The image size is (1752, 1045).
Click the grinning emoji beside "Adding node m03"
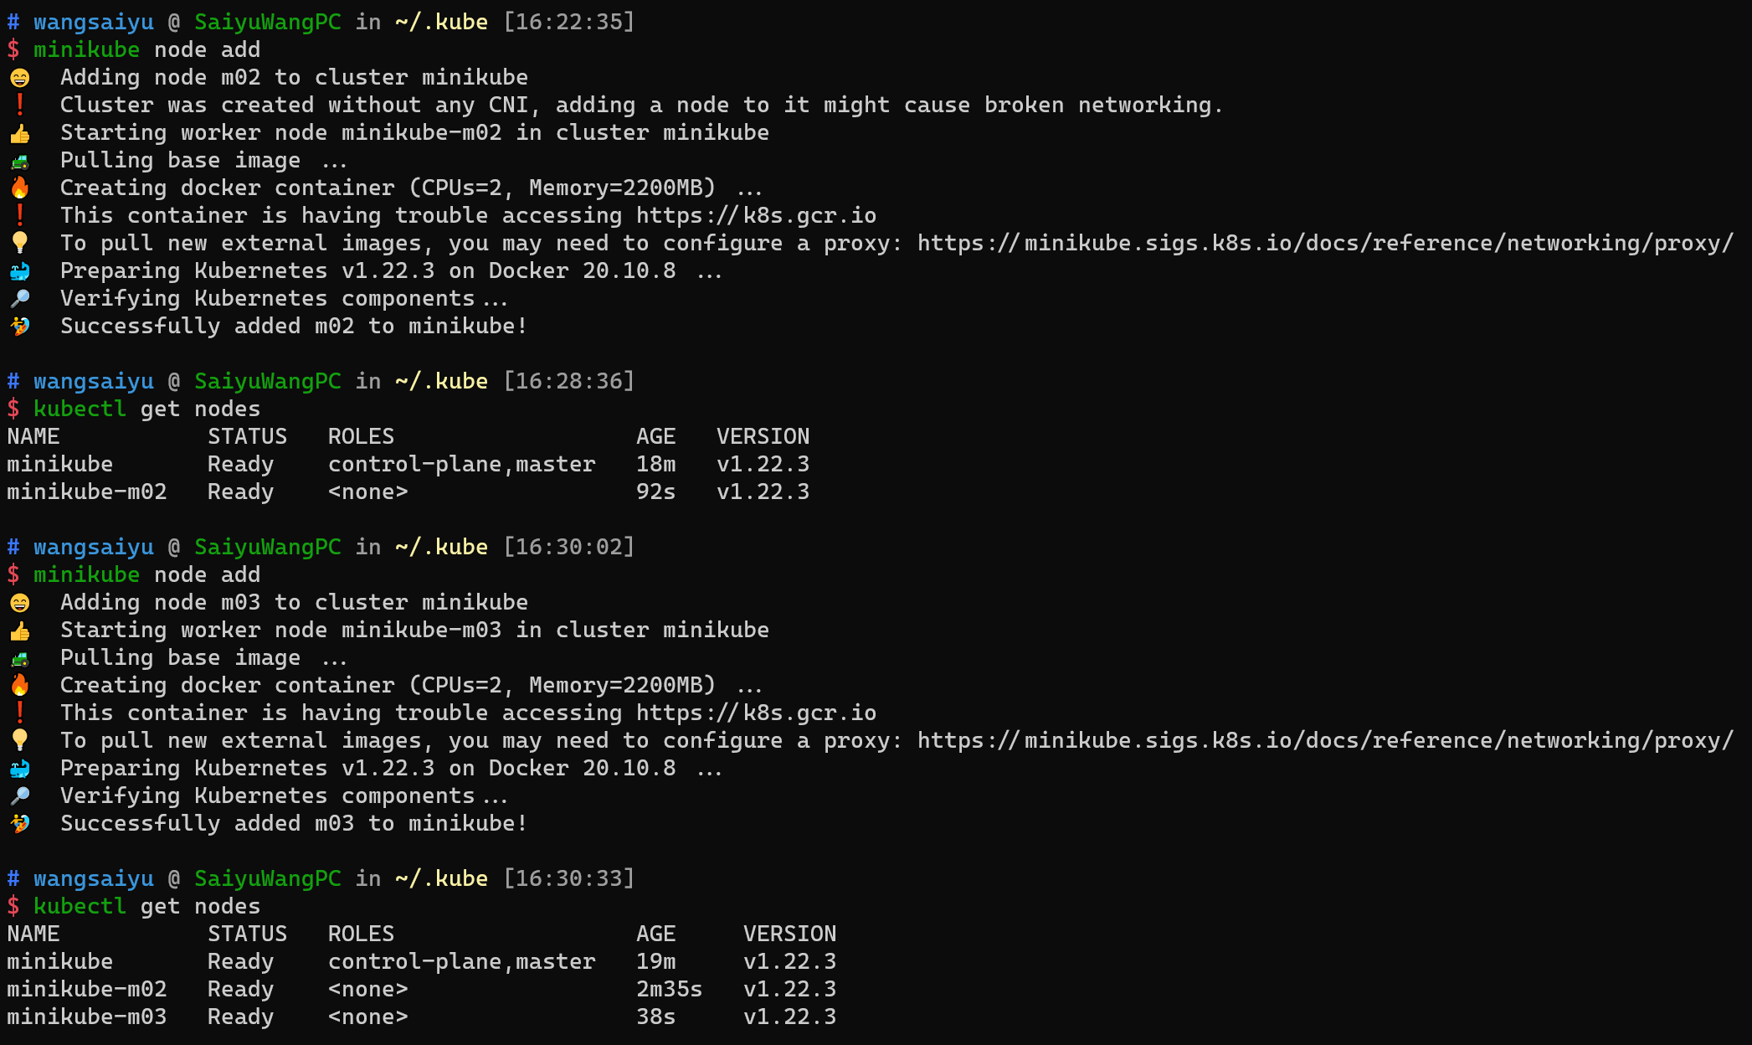19,603
